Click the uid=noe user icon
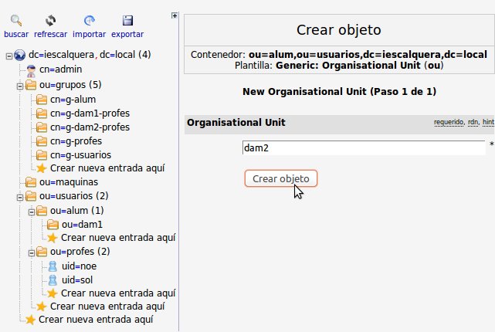This screenshot has height=332, width=495. (x=53, y=266)
